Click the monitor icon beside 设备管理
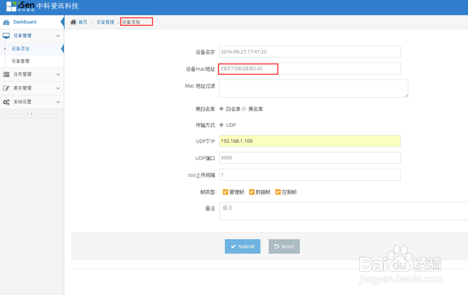This screenshot has width=468, height=295. [7, 35]
